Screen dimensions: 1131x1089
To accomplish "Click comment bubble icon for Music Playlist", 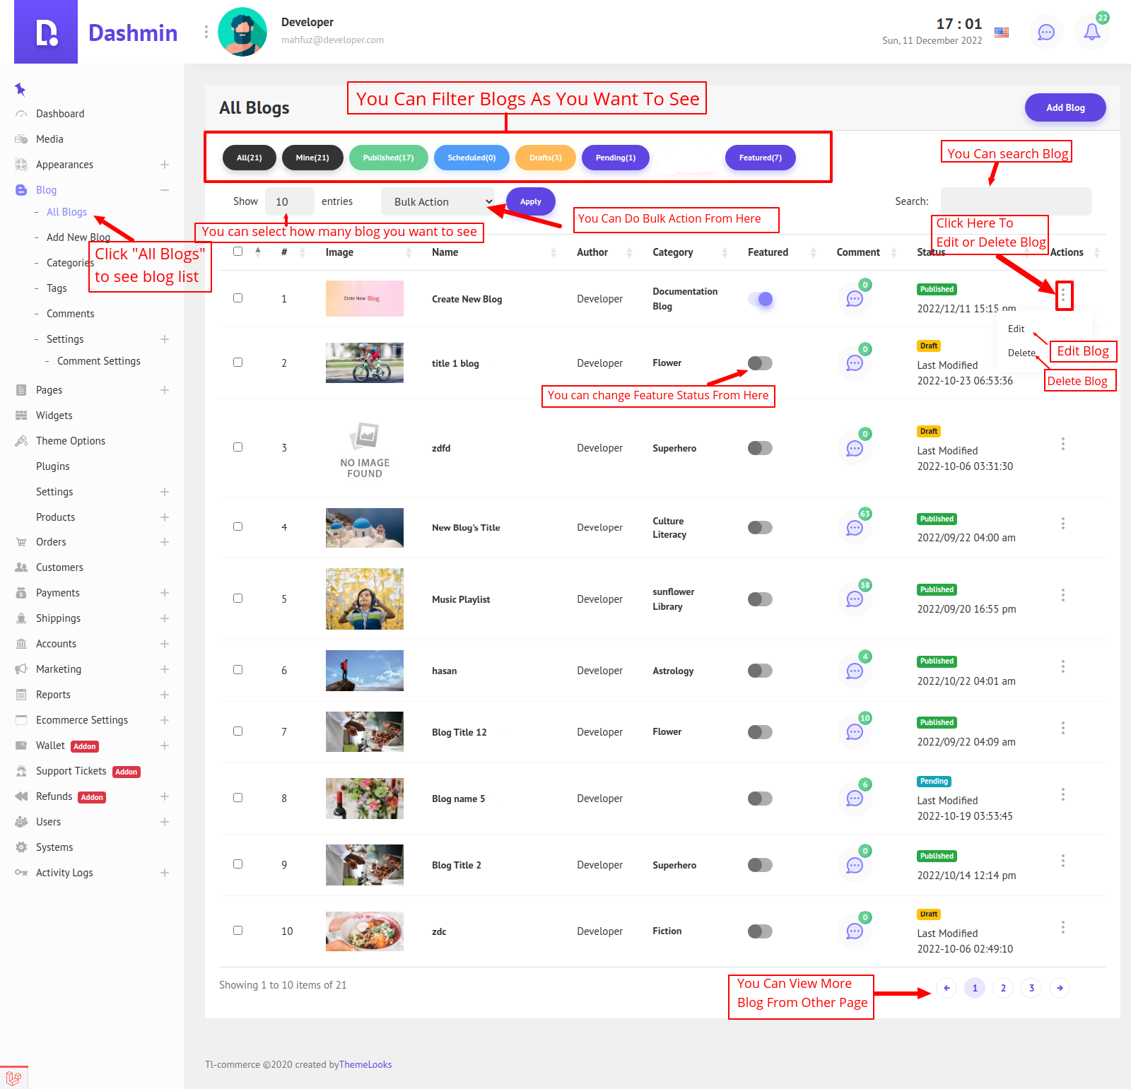I will 855,599.
